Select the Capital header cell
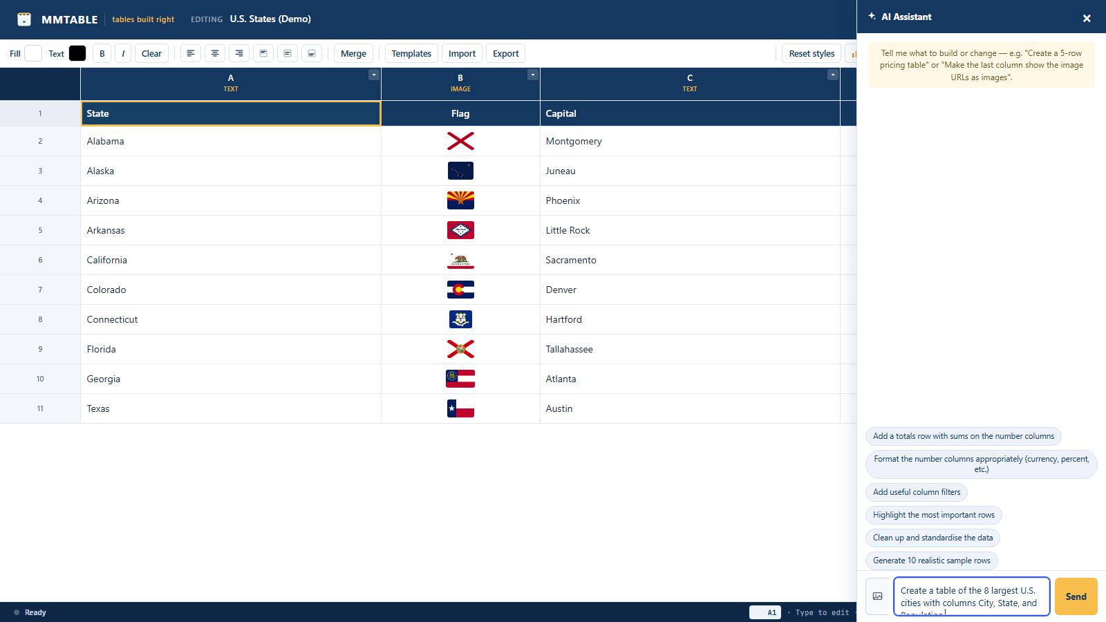 [x=690, y=113]
